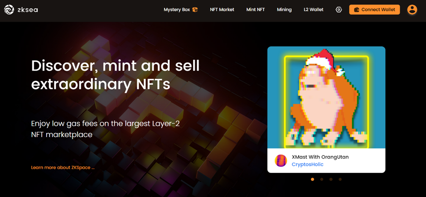Viewport: 426px width, 197px height.
Task: Click the zksea brand name text
Action: 27,10
